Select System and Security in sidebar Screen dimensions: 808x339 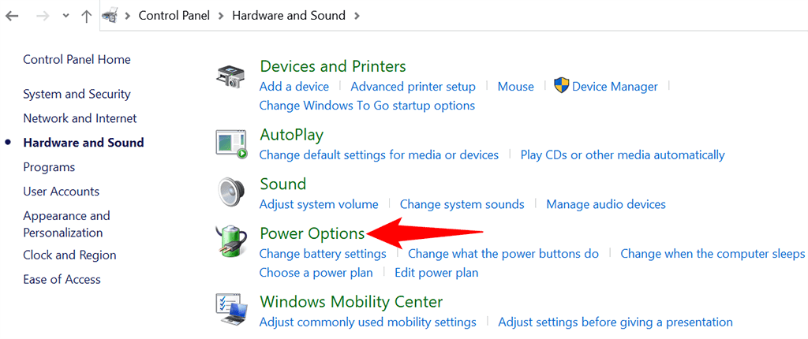click(77, 94)
